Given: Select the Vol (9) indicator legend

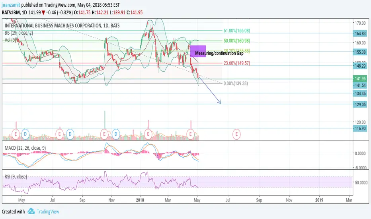Looking at the screenshot, I should 10,40.
